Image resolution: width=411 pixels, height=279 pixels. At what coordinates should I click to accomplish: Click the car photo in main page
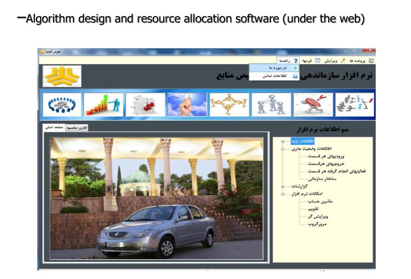point(156,198)
